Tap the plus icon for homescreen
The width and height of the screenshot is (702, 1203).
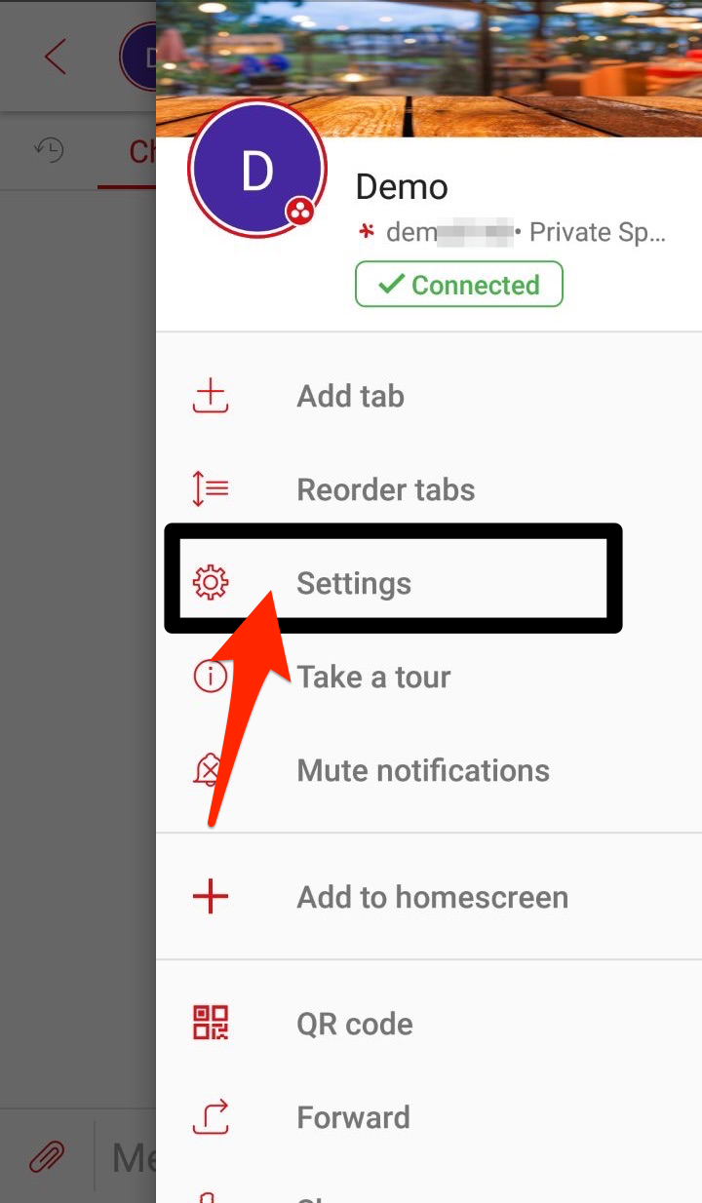click(x=210, y=897)
